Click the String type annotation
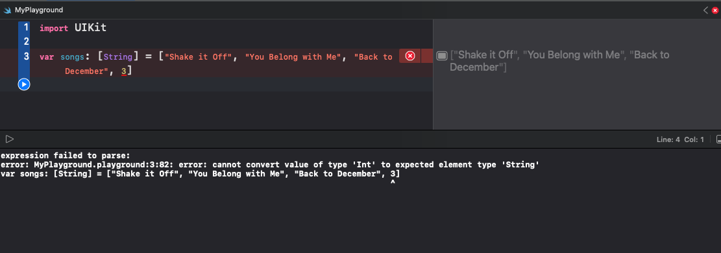 click(117, 56)
